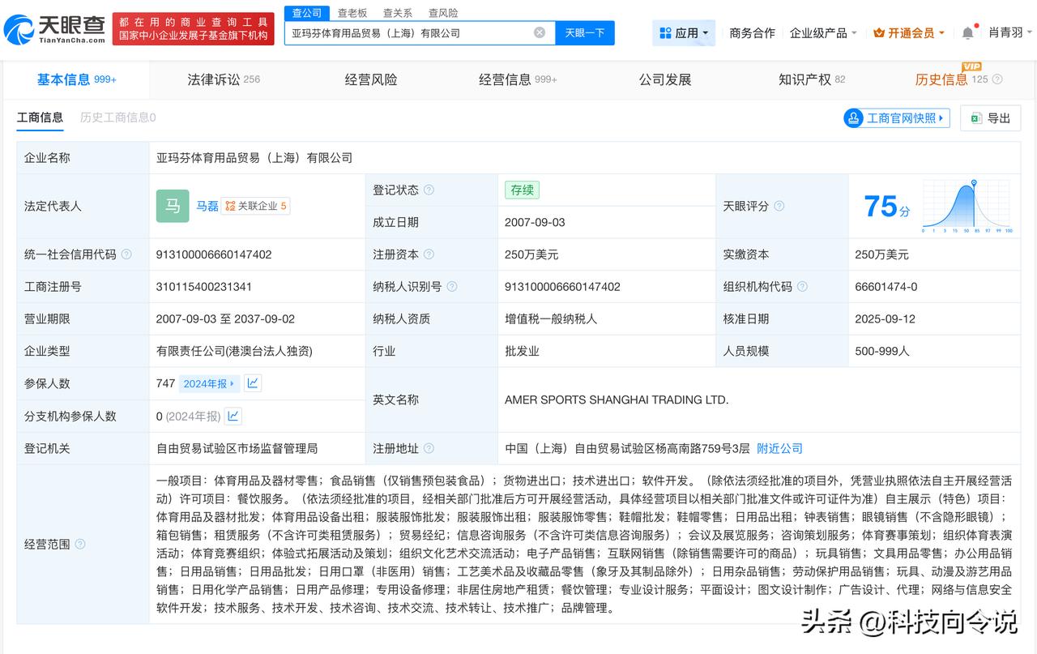This screenshot has width=1037, height=654.
Task: View the 关联企业 5 related companies
Action: 256,206
